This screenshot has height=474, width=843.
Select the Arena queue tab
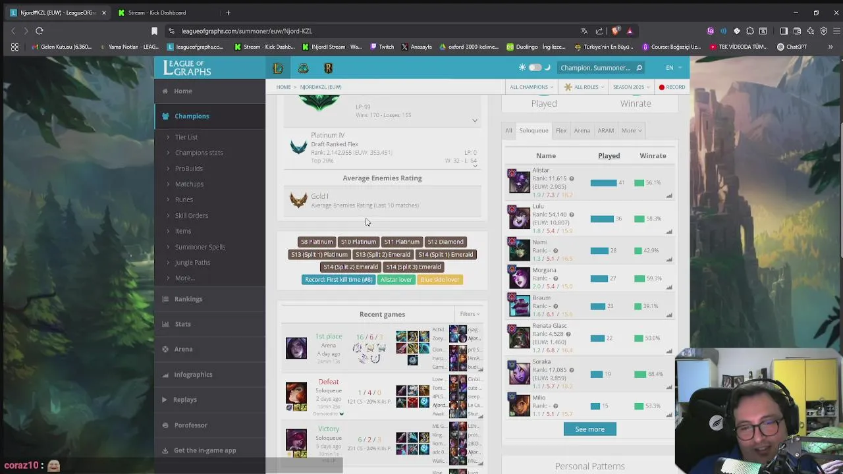tap(582, 130)
